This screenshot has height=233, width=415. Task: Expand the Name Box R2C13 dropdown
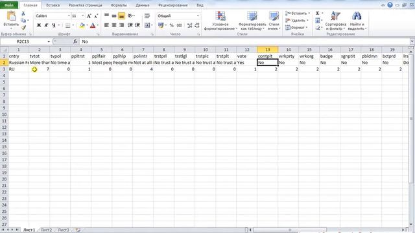click(x=49, y=41)
